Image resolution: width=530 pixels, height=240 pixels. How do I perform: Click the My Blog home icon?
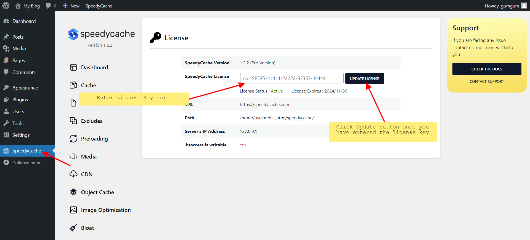click(x=18, y=6)
